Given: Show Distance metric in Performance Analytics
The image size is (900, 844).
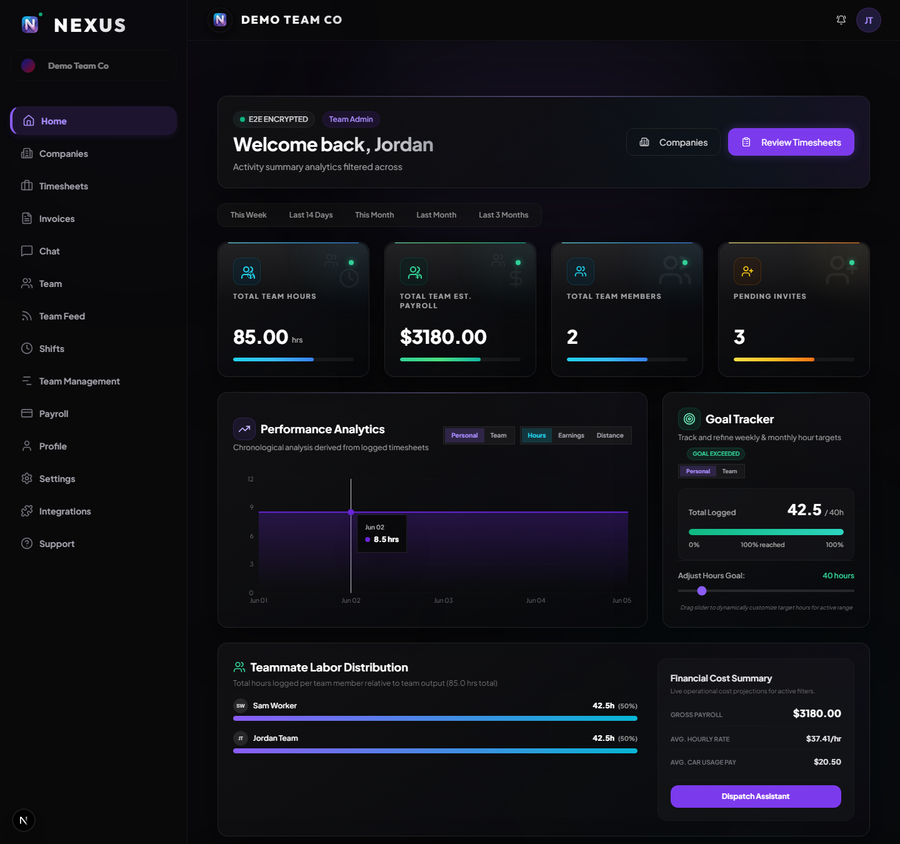Looking at the screenshot, I should 610,435.
